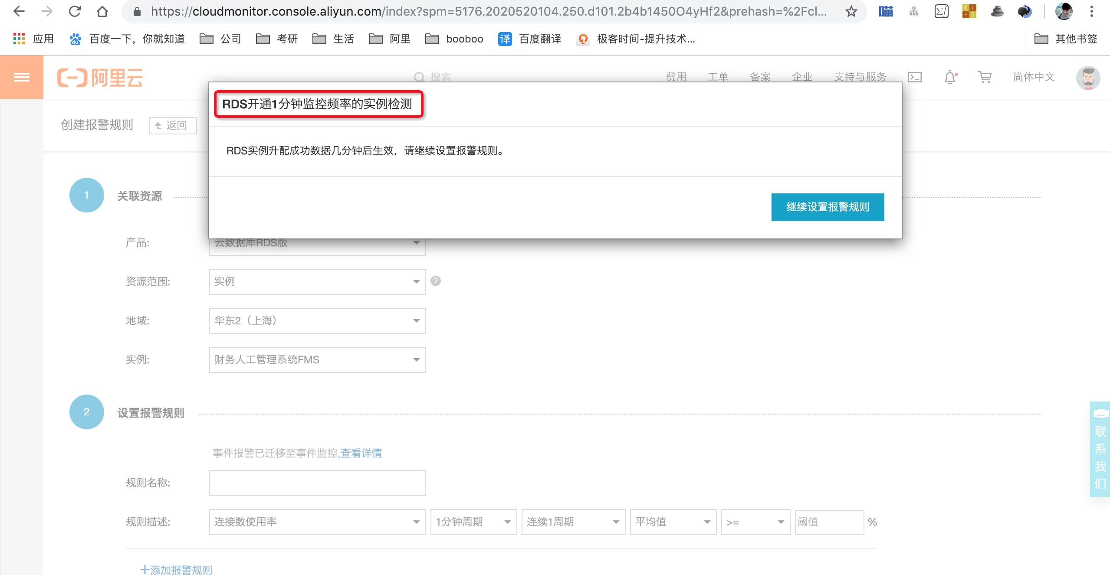Click the 阈值 threshold input

pos(829,522)
